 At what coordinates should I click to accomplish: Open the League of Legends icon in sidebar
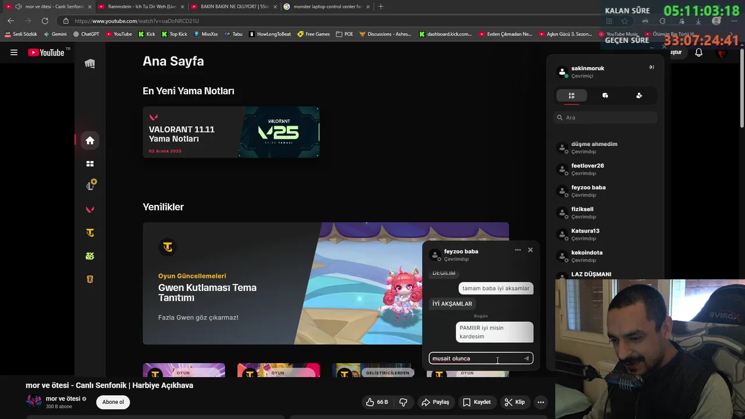point(90,186)
